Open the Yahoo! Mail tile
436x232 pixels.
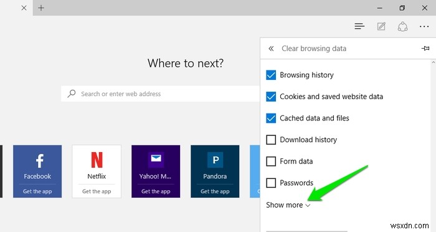[156, 172]
